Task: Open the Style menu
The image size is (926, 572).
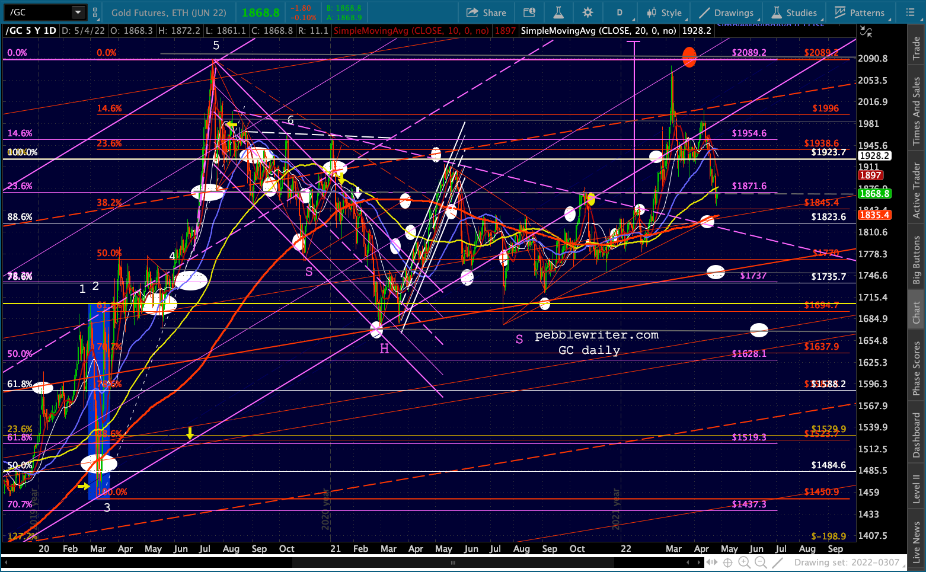Action: 665,12
